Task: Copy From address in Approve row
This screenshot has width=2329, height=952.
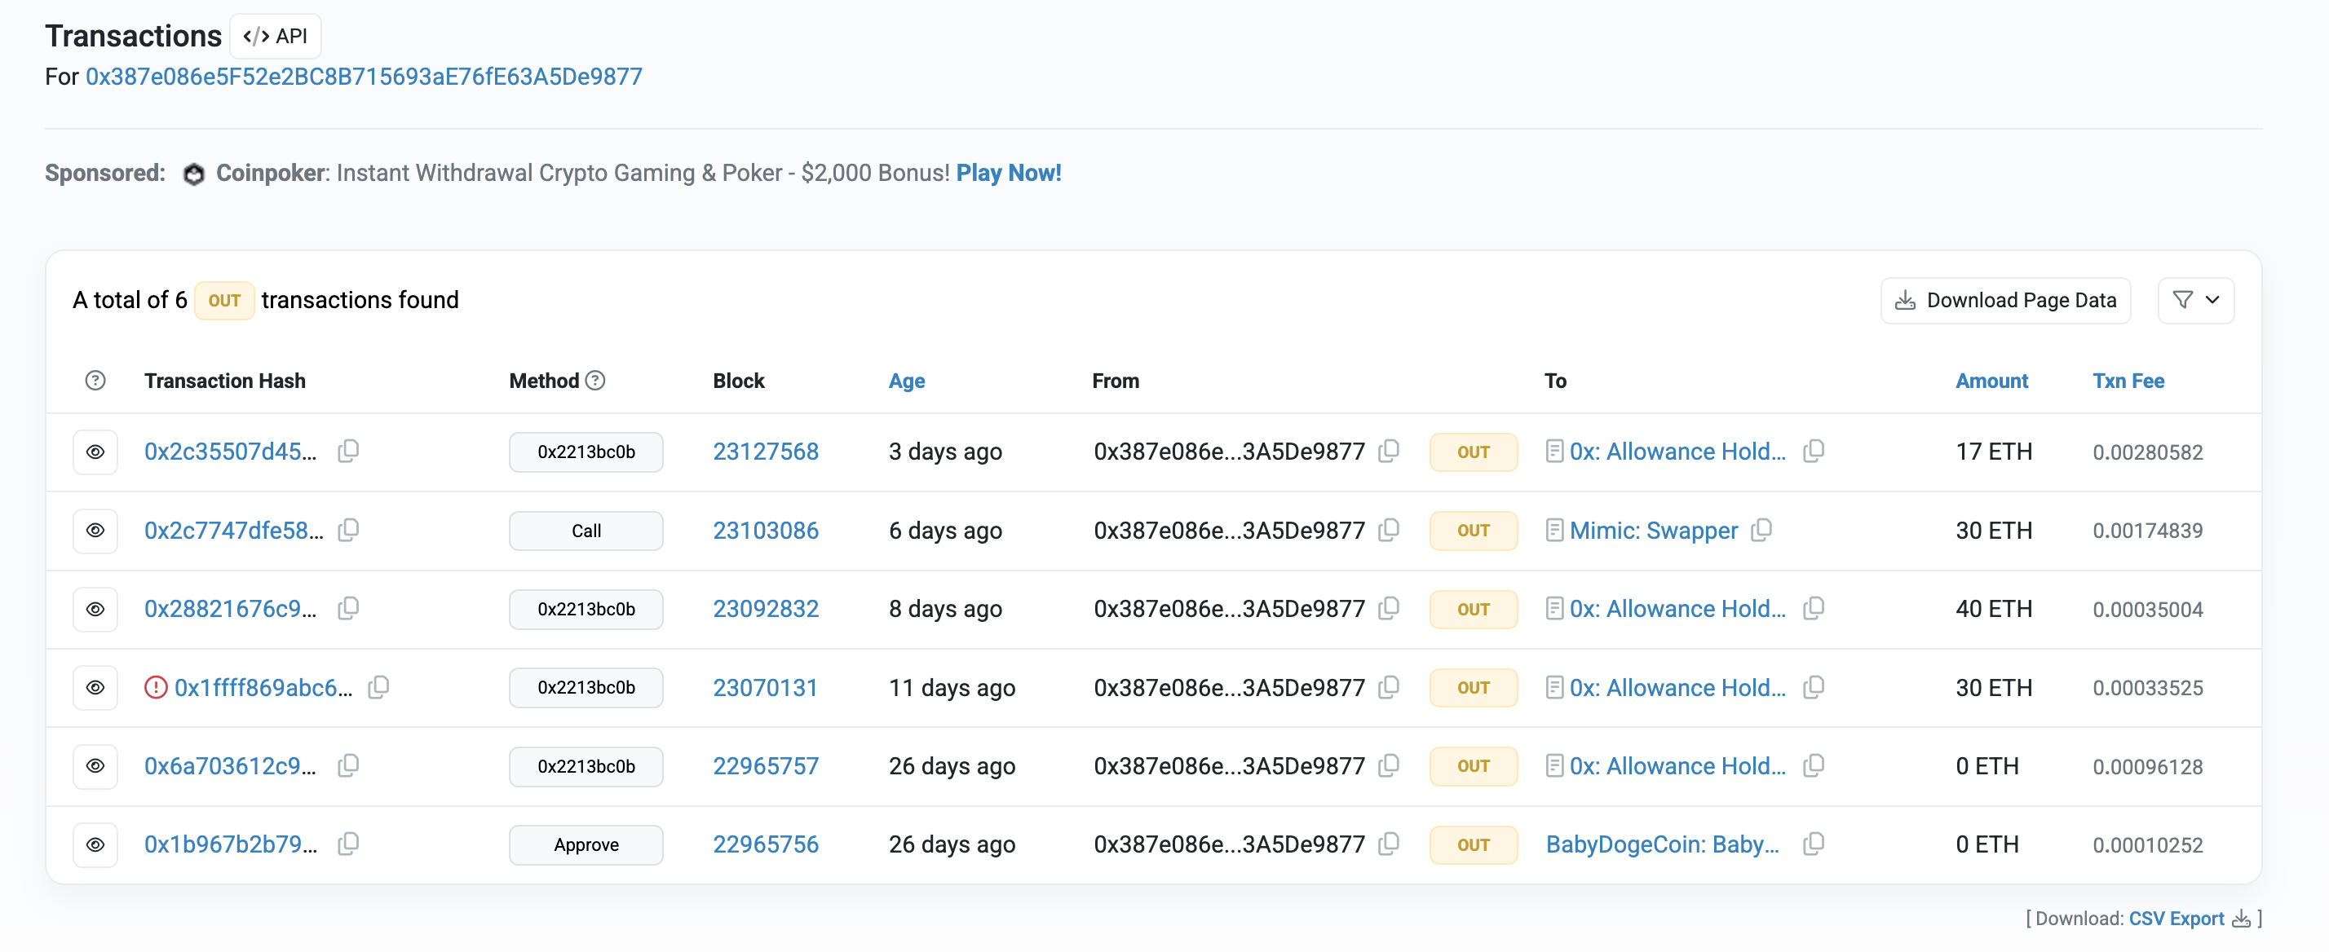Action: (1389, 844)
